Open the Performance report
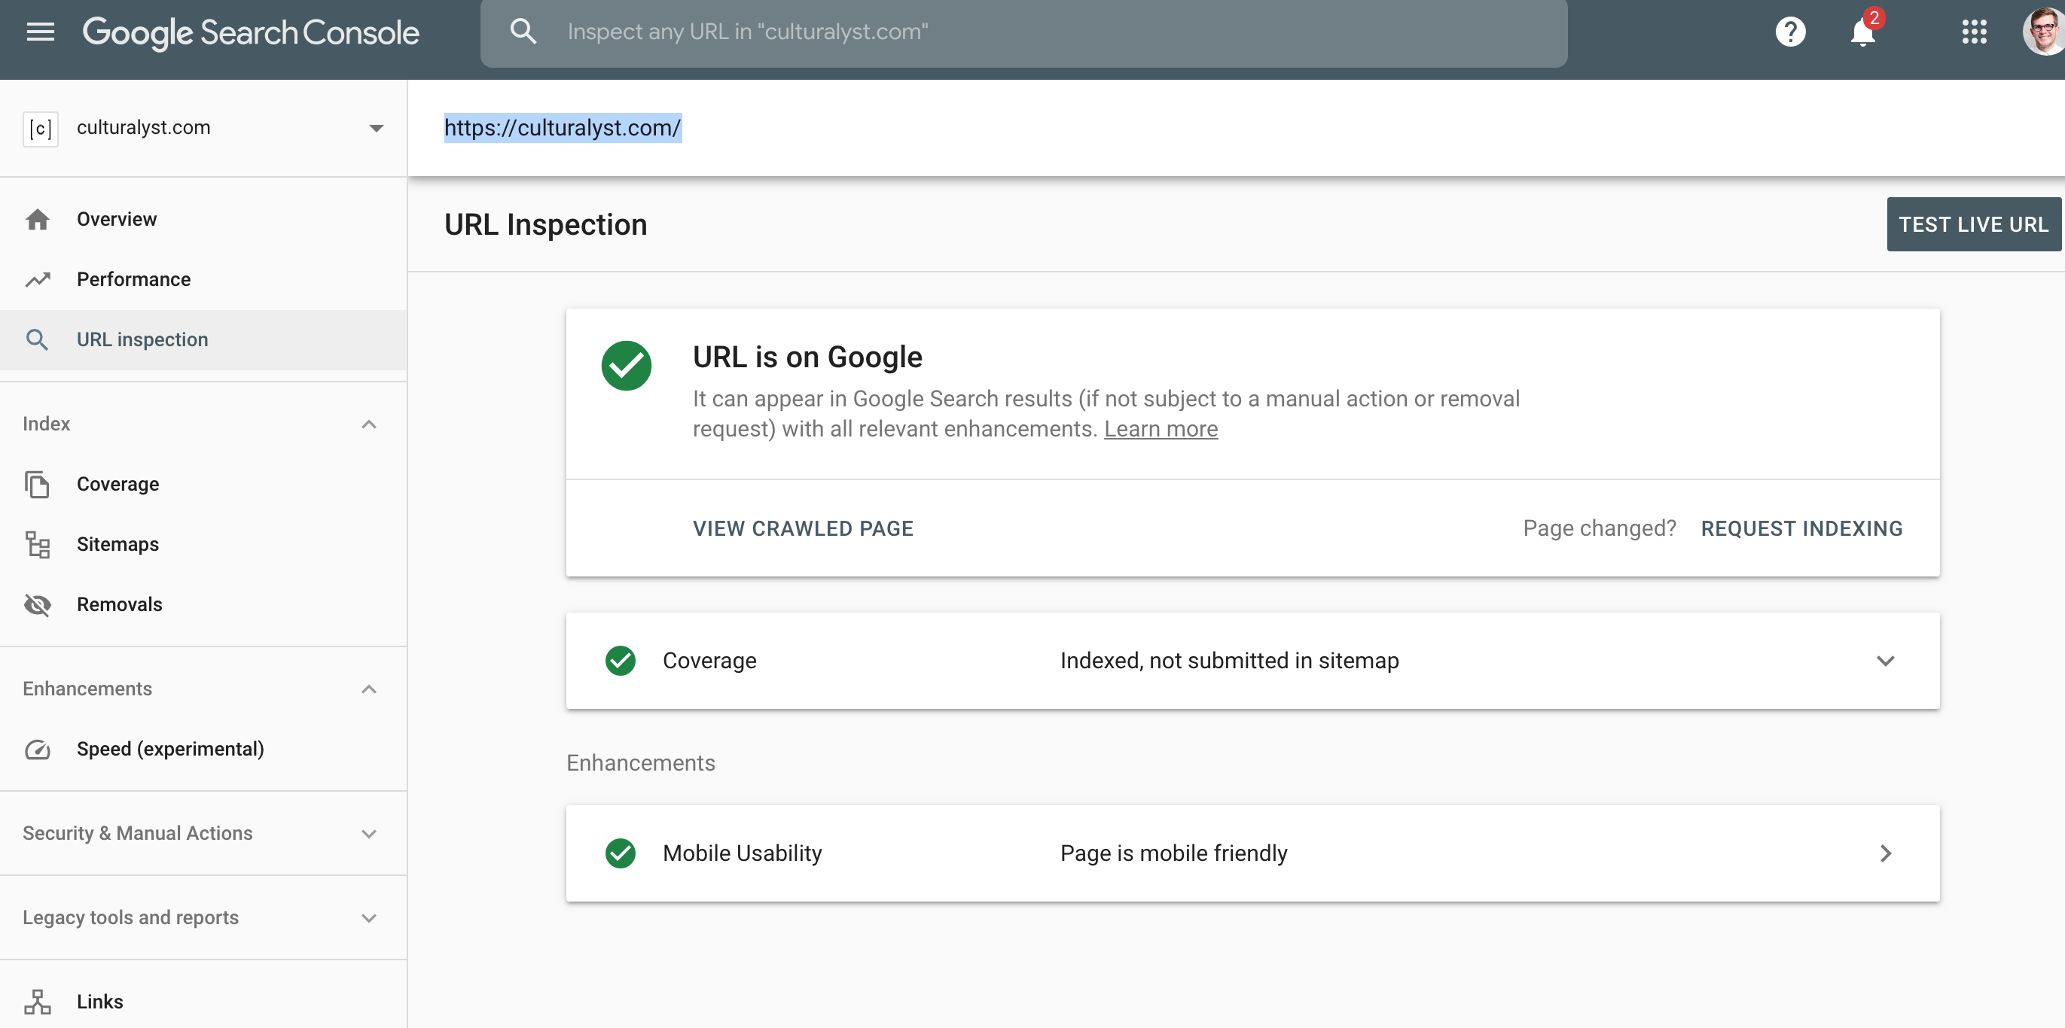The width and height of the screenshot is (2065, 1028). tap(133, 280)
